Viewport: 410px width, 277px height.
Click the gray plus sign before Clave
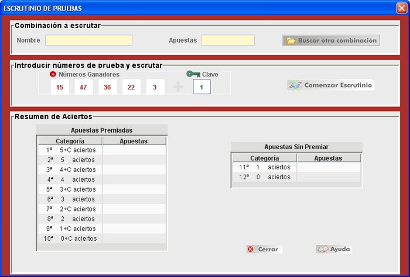pyautogui.click(x=179, y=87)
